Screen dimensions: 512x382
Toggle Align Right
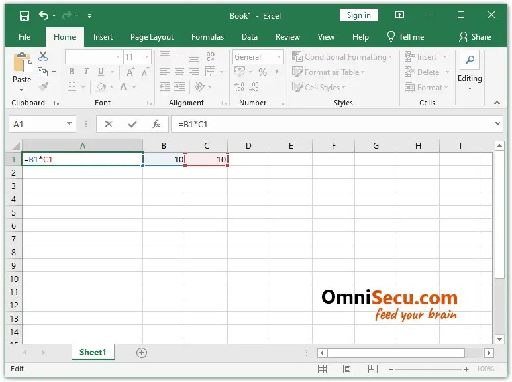click(194, 72)
